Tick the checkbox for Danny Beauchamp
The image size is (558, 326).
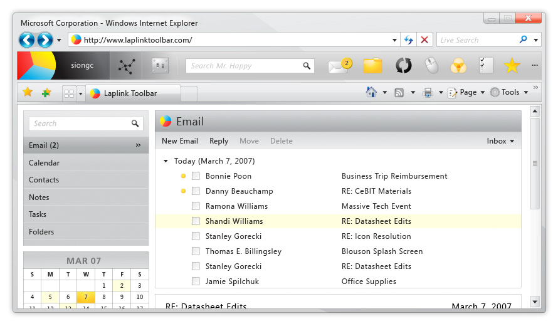click(196, 191)
